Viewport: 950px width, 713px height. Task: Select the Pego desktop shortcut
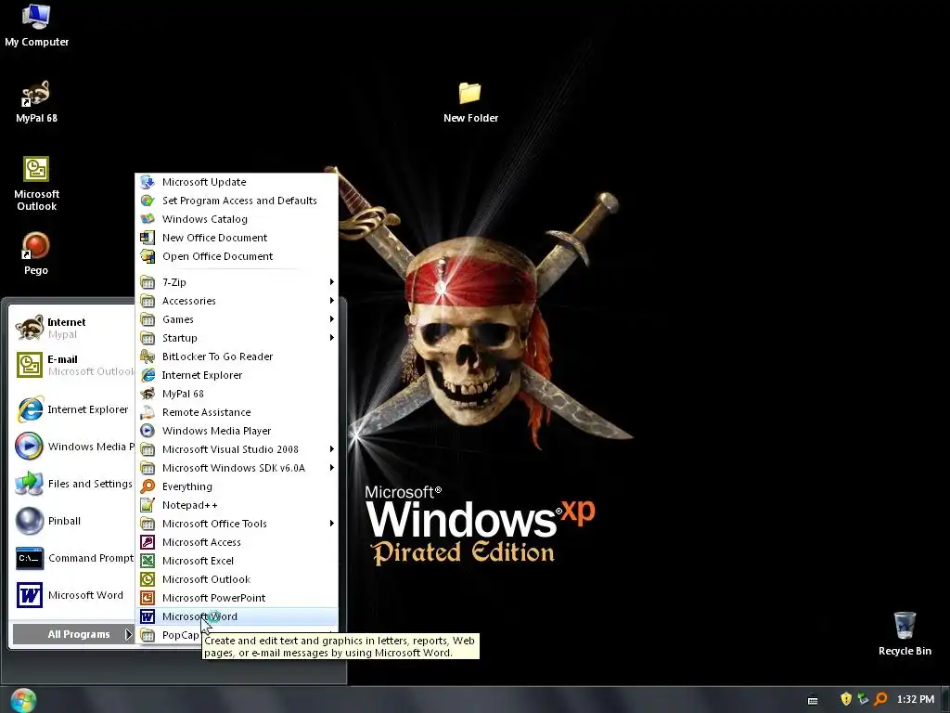(x=36, y=254)
